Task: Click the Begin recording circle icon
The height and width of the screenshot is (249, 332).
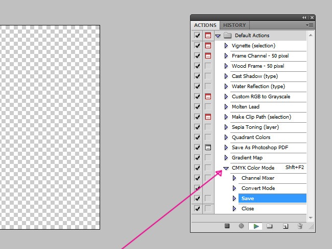Action: [241, 226]
